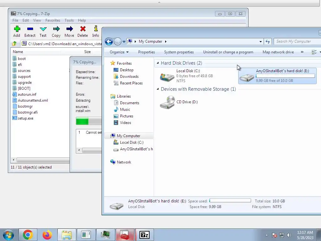This screenshot has width=321, height=241.
Task: Select autorun.inf file in 7-Zip
Action: 24,94
